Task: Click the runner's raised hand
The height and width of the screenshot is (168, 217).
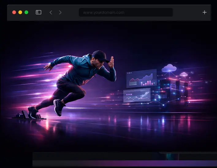Action: 111,62
